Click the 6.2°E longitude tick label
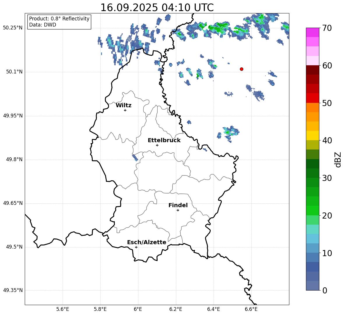The width and height of the screenshot is (345, 315). 176,309
